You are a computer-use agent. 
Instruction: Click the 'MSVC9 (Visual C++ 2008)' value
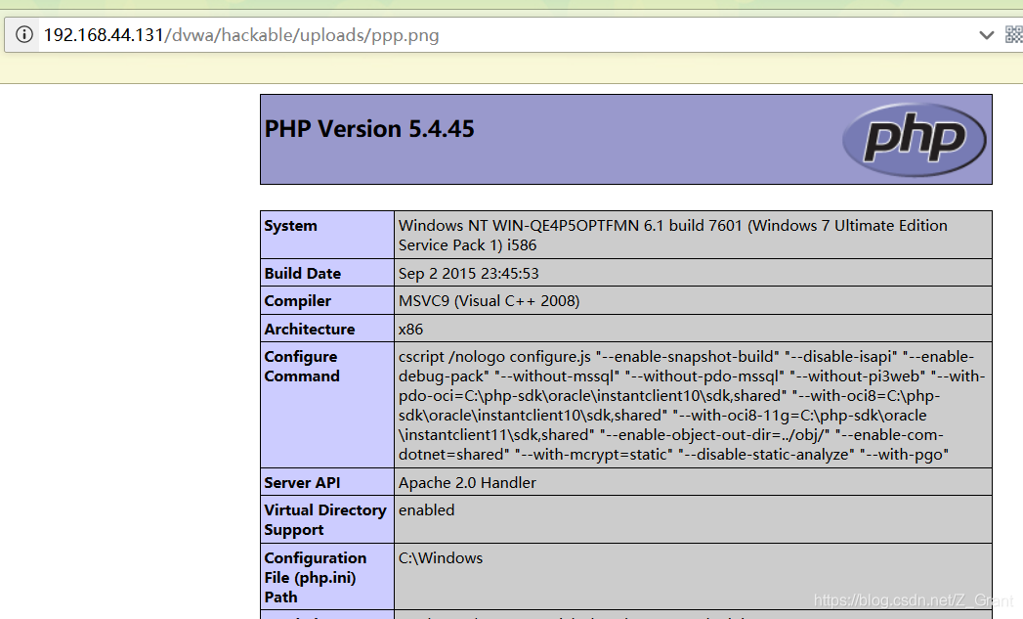(x=489, y=301)
